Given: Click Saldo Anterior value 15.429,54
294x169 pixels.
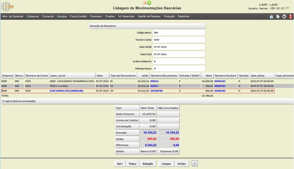Looking at the screenshot, I should 149,114.
